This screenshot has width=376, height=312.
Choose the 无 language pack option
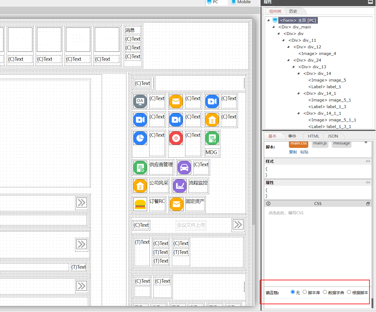pyautogui.click(x=293, y=292)
